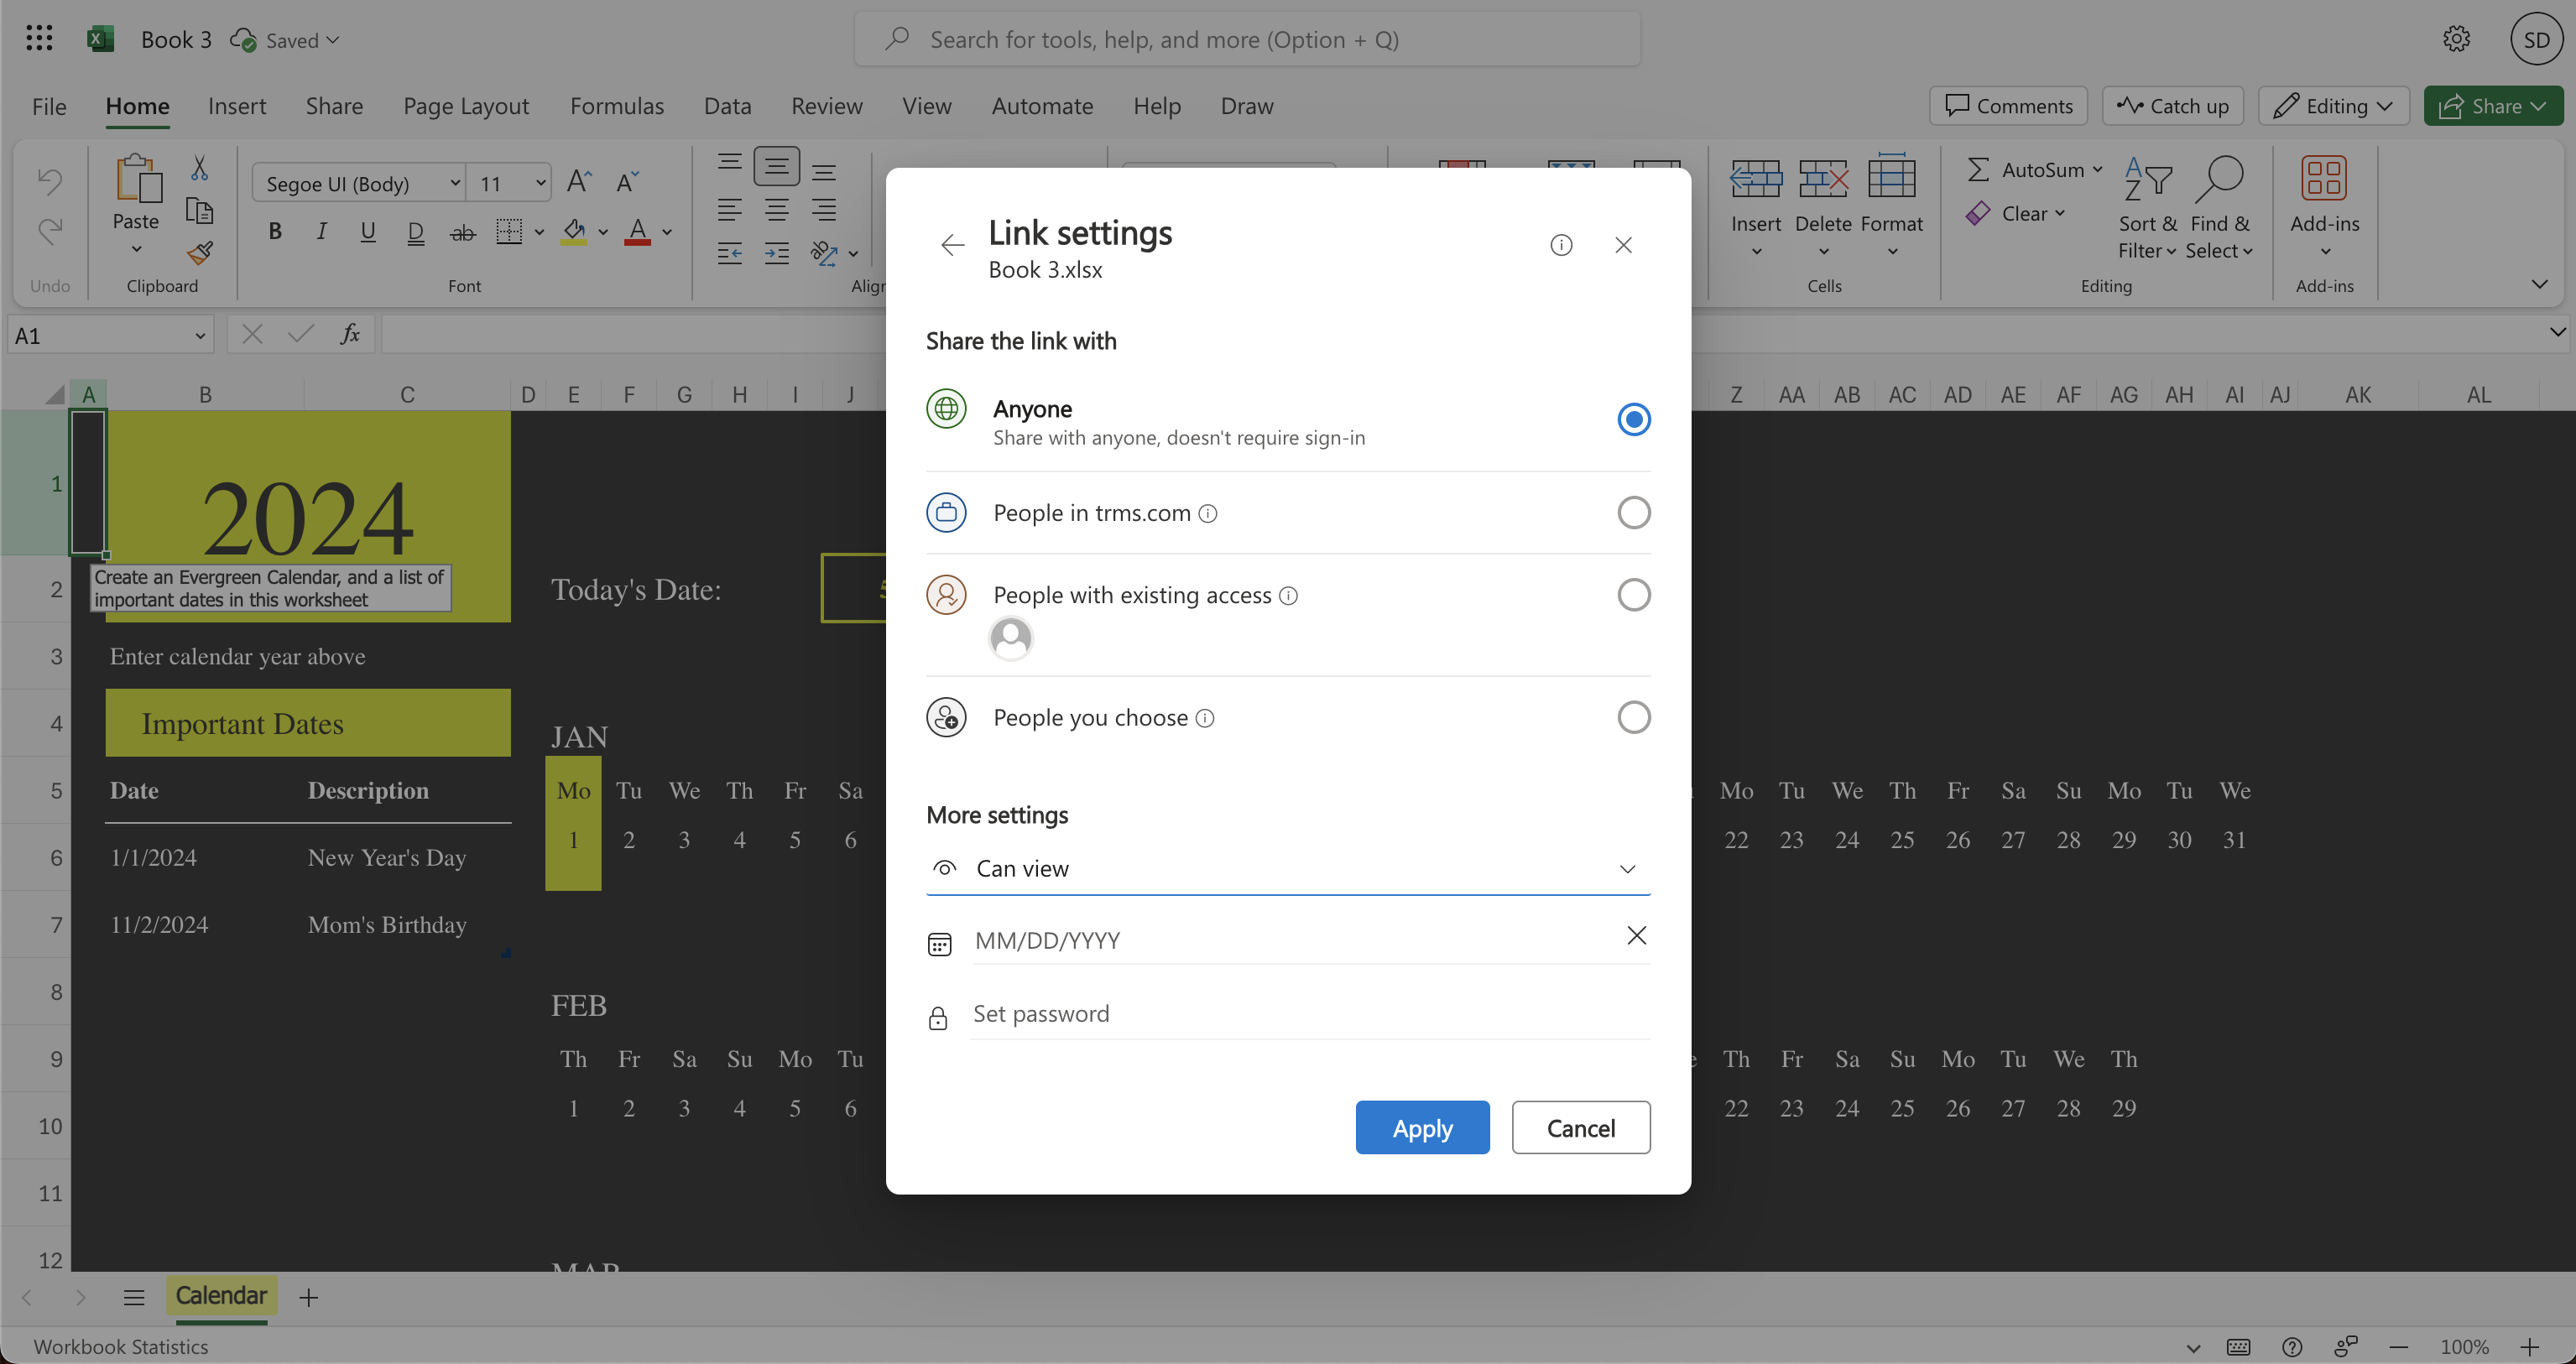Viewport: 2576px width, 1364px height.
Task: Toggle bold formatting
Action: coord(275,231)
